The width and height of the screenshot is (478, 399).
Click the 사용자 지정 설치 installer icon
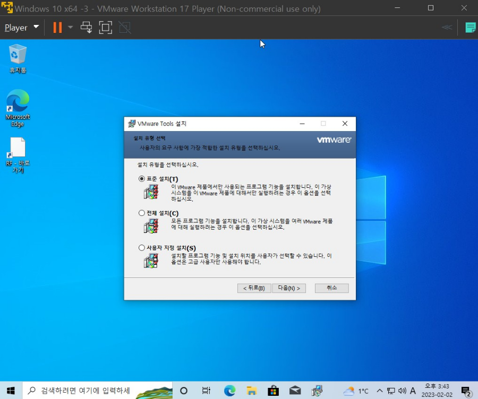pos(151,261)
